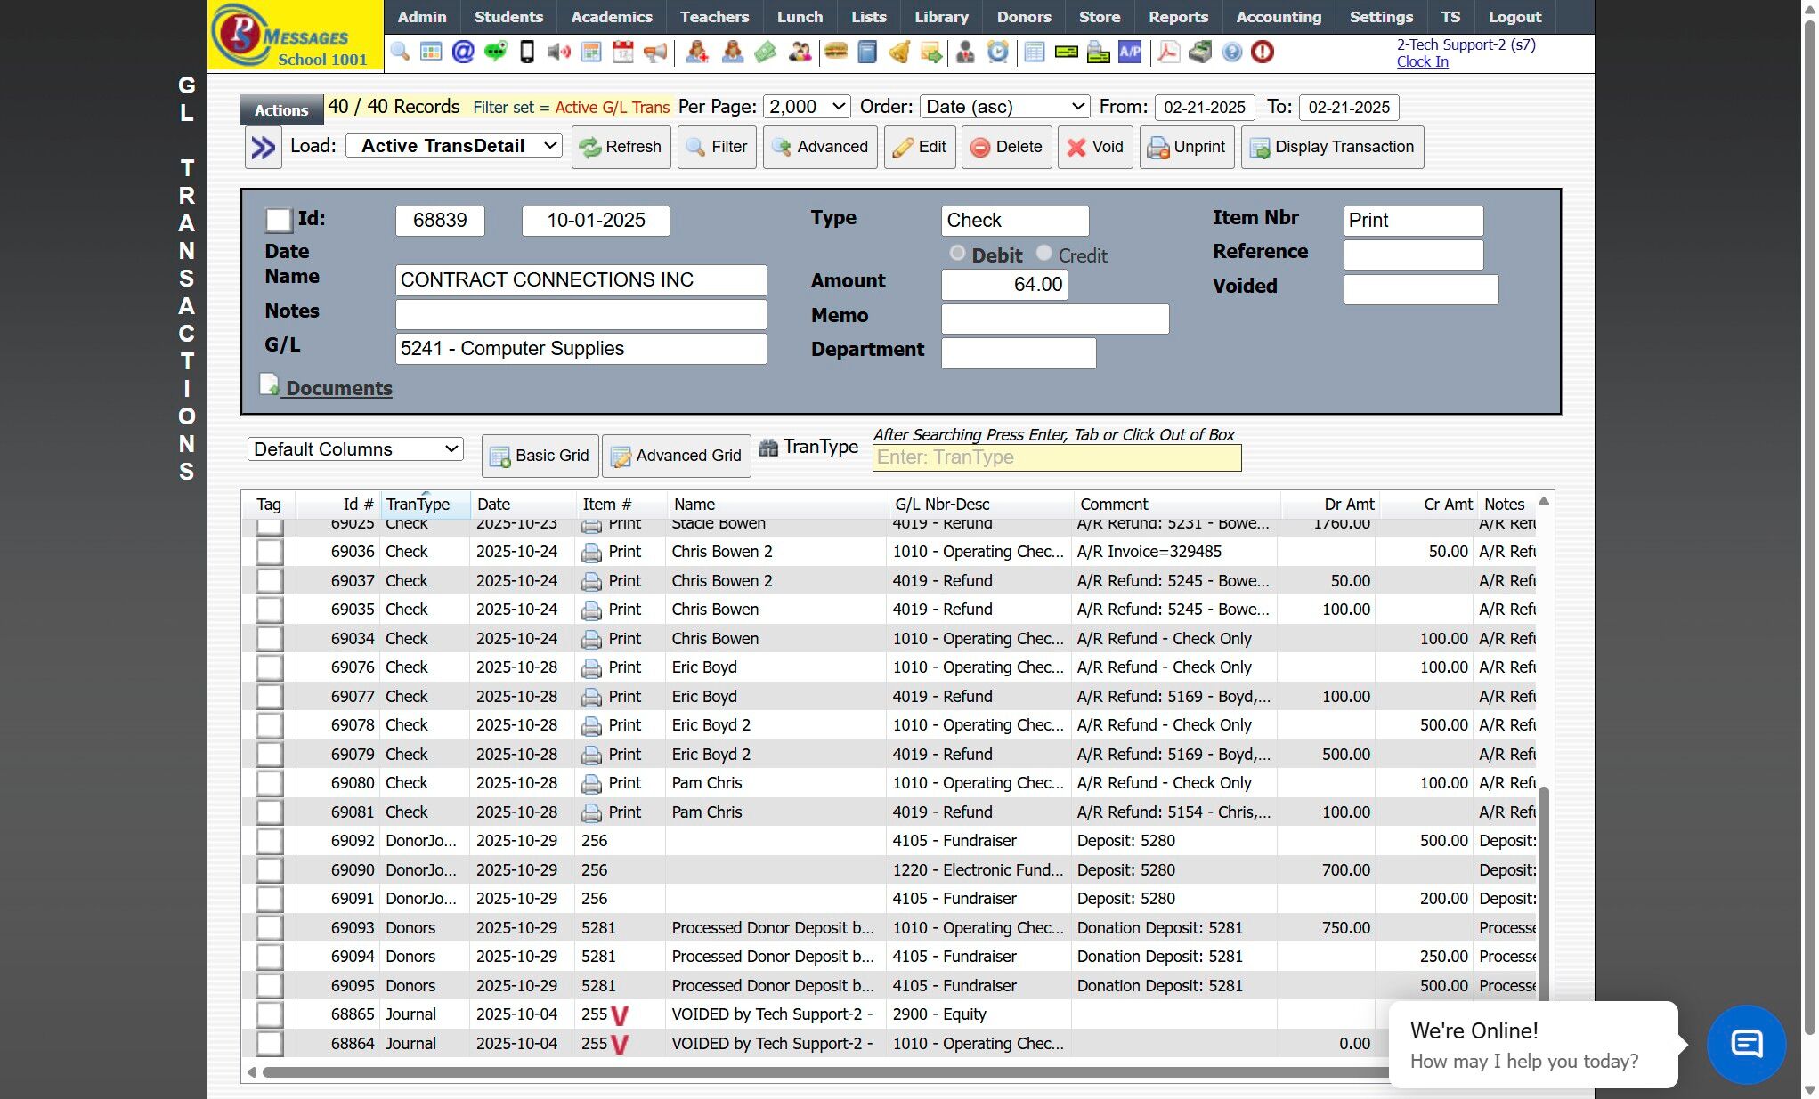The image size is (1819, 1099).
Task: Click the blue help question icon
Action: (x=1231, y=52)
